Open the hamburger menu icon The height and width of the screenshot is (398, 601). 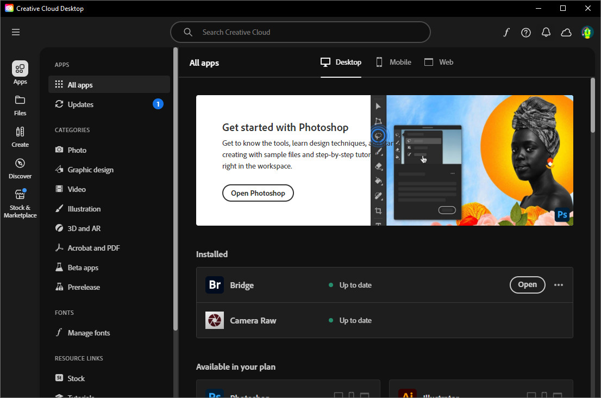[16, 32]
